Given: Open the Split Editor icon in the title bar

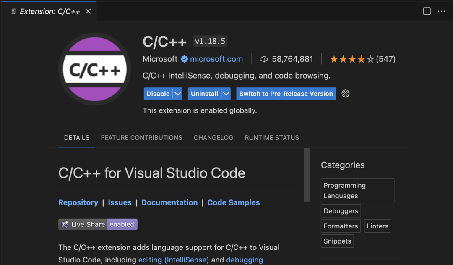Looking at the screenshot, I should pos(427,11).
